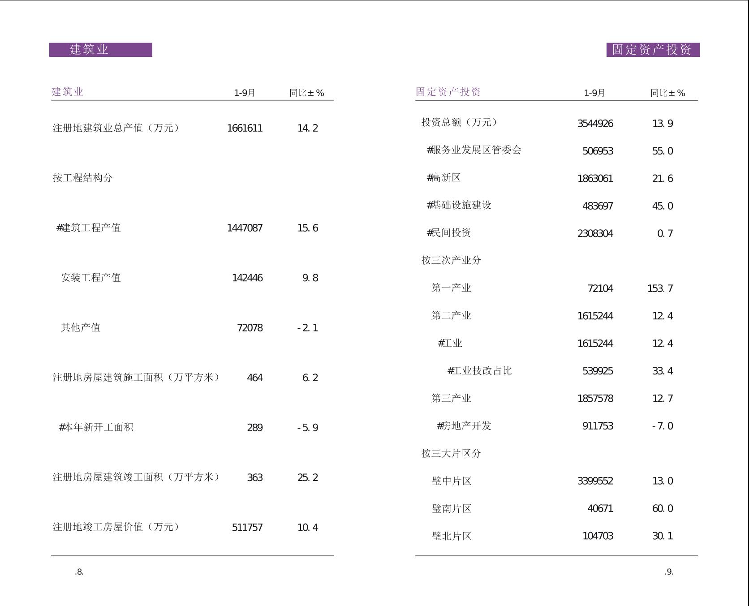Click 第三产业 row label
This screenshot has height=606, width=749.
click(x=451, y=398)
